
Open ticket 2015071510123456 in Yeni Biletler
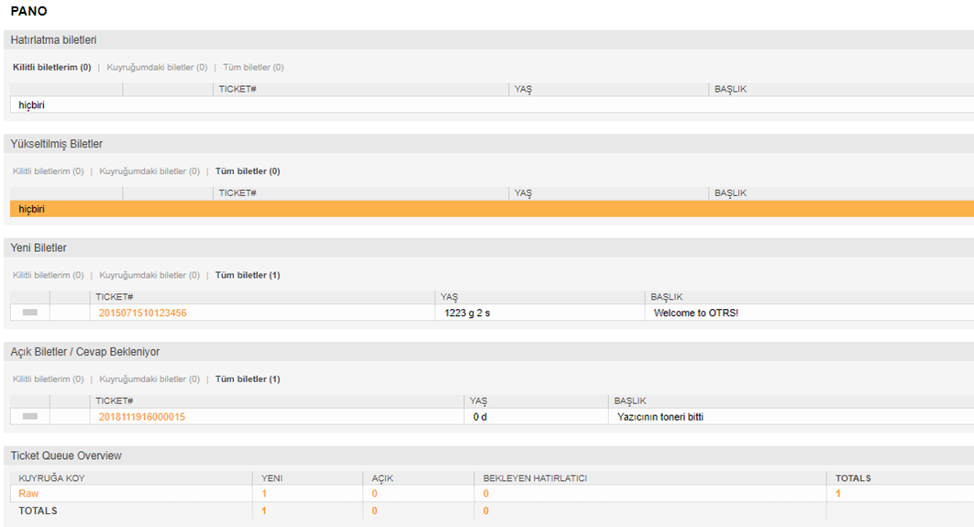[142, 313]
